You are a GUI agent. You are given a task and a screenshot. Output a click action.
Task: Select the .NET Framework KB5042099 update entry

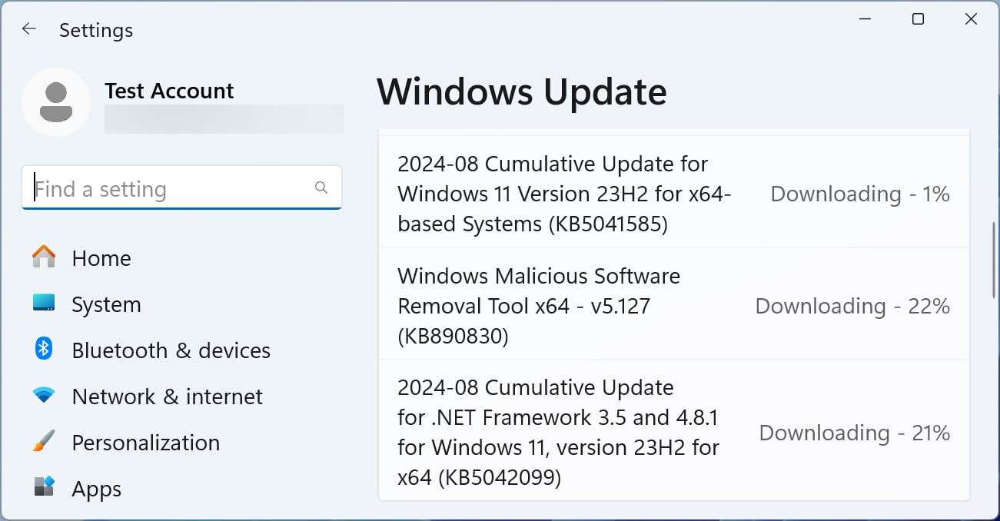[674, 430]
